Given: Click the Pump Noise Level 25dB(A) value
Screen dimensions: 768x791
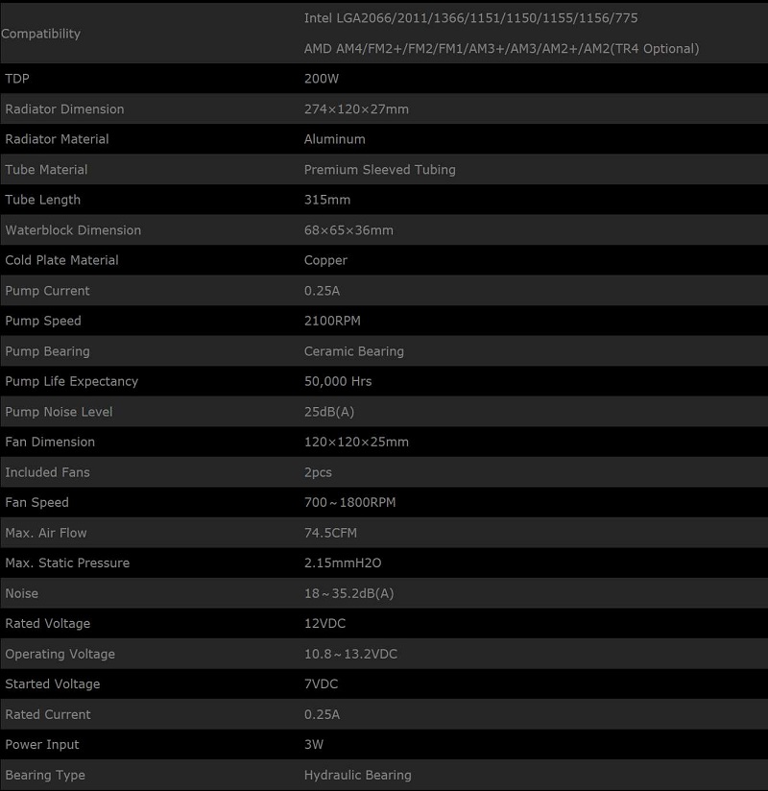Looking at the screenshot, I should [x=329, y=412].
